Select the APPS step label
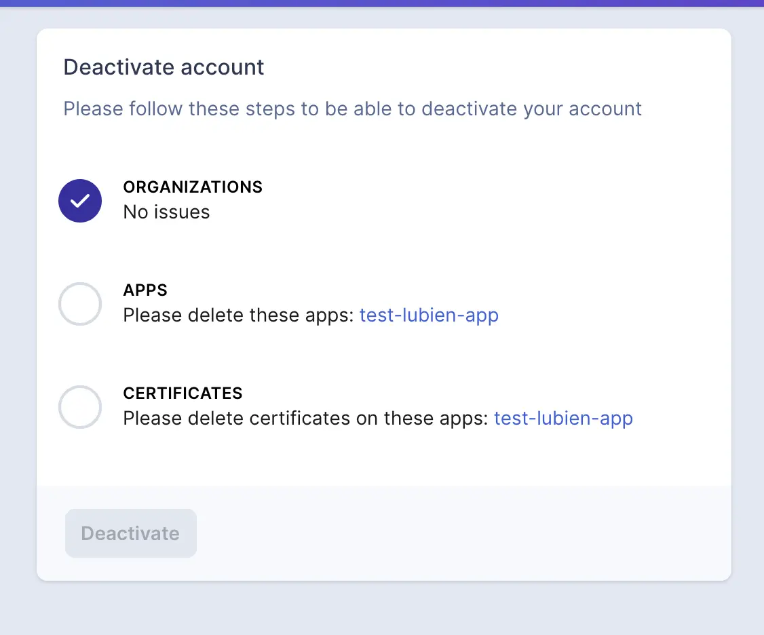Viewport: 764px width, 635px height. (145, 290)
